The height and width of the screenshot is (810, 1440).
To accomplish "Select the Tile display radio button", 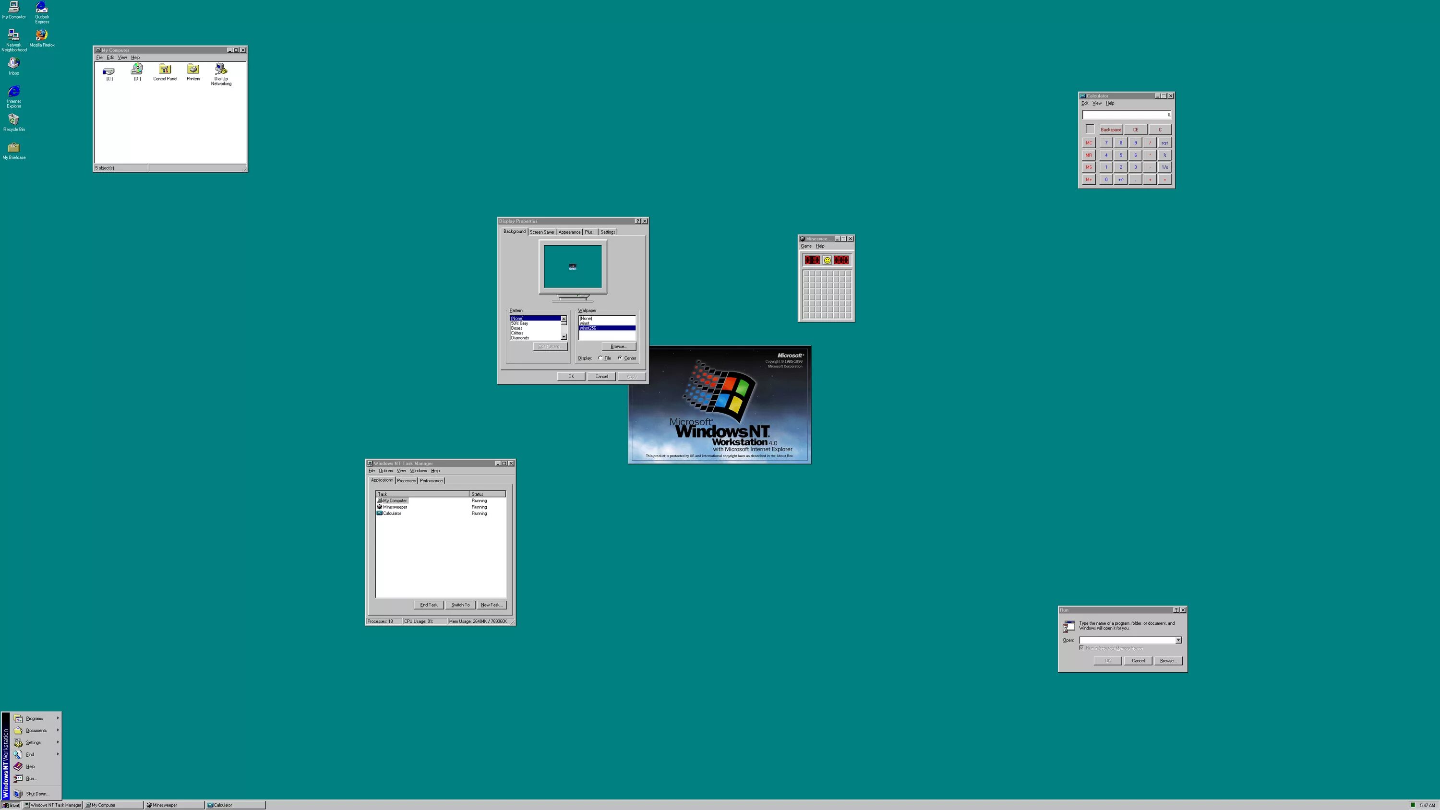I will [600, 358].
